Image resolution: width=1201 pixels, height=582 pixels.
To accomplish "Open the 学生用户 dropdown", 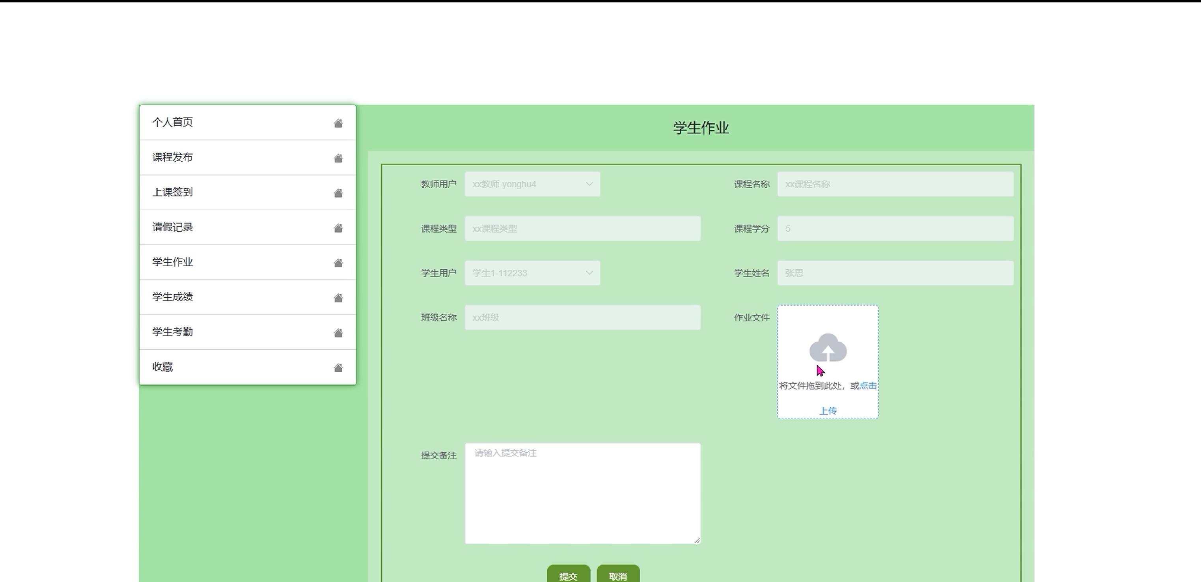I will coord(531,273).
